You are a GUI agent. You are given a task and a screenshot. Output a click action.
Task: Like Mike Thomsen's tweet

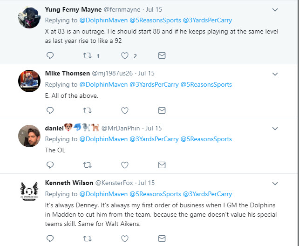124,110
